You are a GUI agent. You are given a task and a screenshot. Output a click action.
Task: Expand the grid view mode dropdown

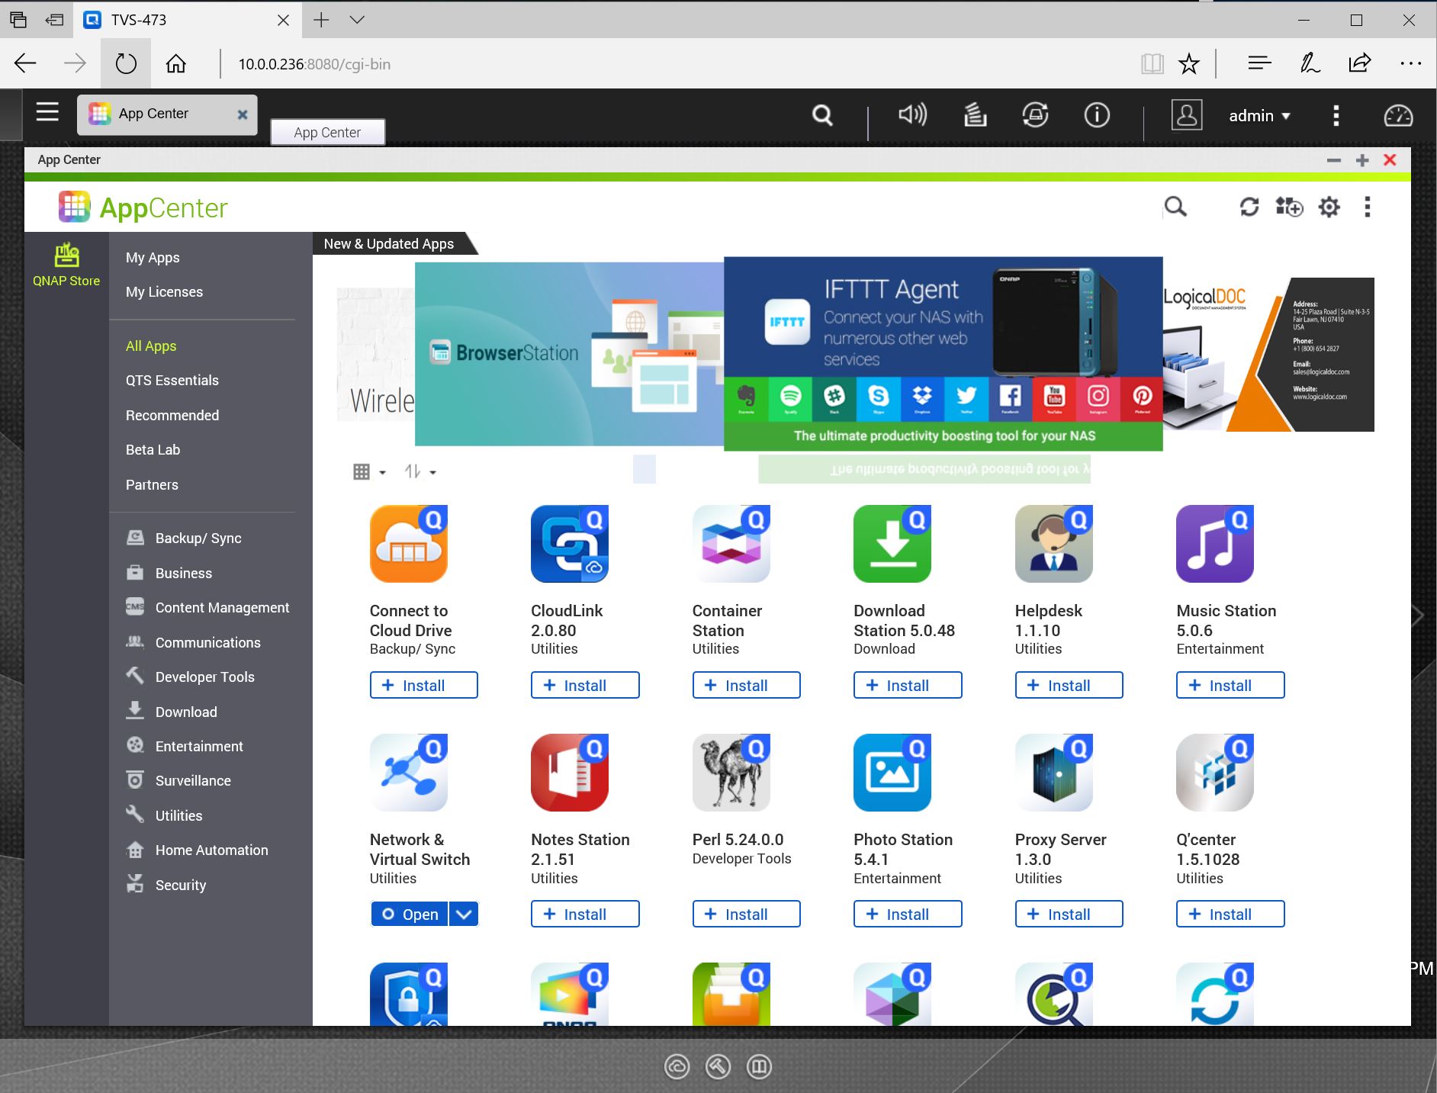click(x=370, y=472)
